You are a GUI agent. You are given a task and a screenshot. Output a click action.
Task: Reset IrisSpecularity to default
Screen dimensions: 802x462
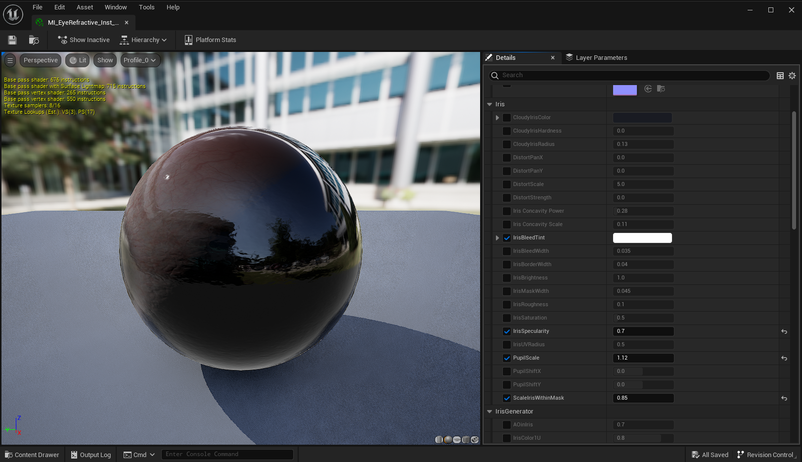(x=784, y=331)
